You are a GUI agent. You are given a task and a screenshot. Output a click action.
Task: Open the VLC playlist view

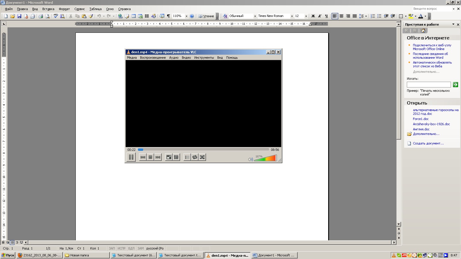(187, 157)
